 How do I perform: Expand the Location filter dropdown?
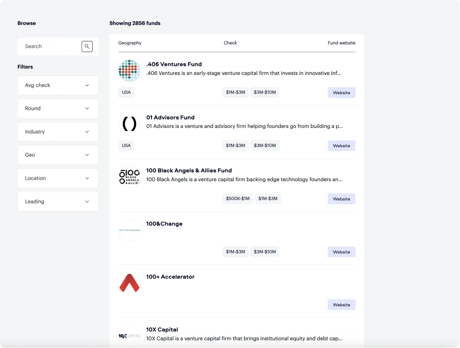pyautogui.click(x=58, y=178)
